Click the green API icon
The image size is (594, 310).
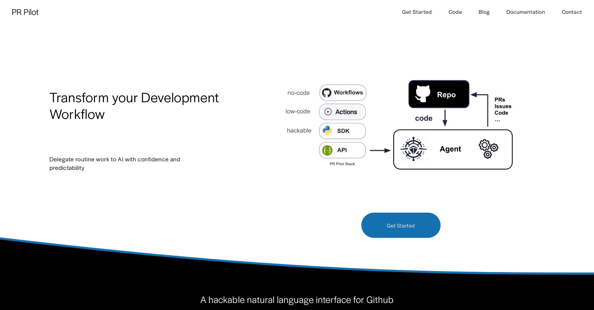tap(327, 150)
